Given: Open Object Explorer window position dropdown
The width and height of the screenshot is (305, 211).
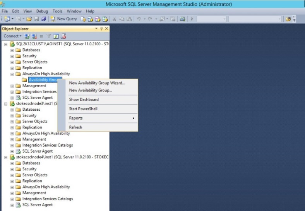Looking at the screenshot, I should pos(96,29).
